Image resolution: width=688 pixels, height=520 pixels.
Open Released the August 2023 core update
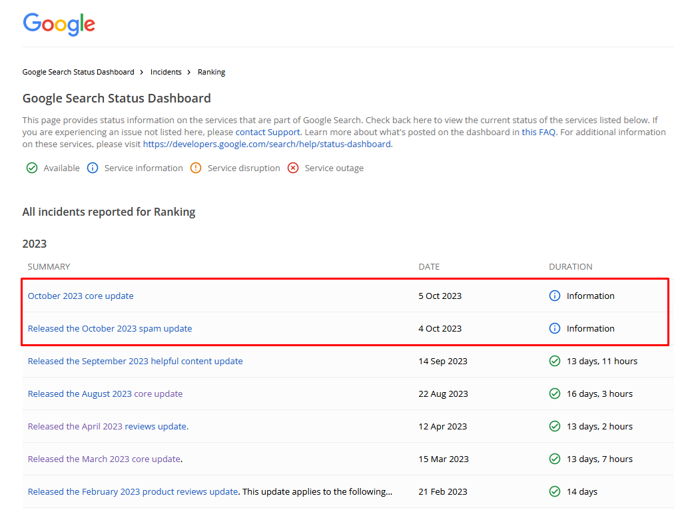click(x=105, y=393)
